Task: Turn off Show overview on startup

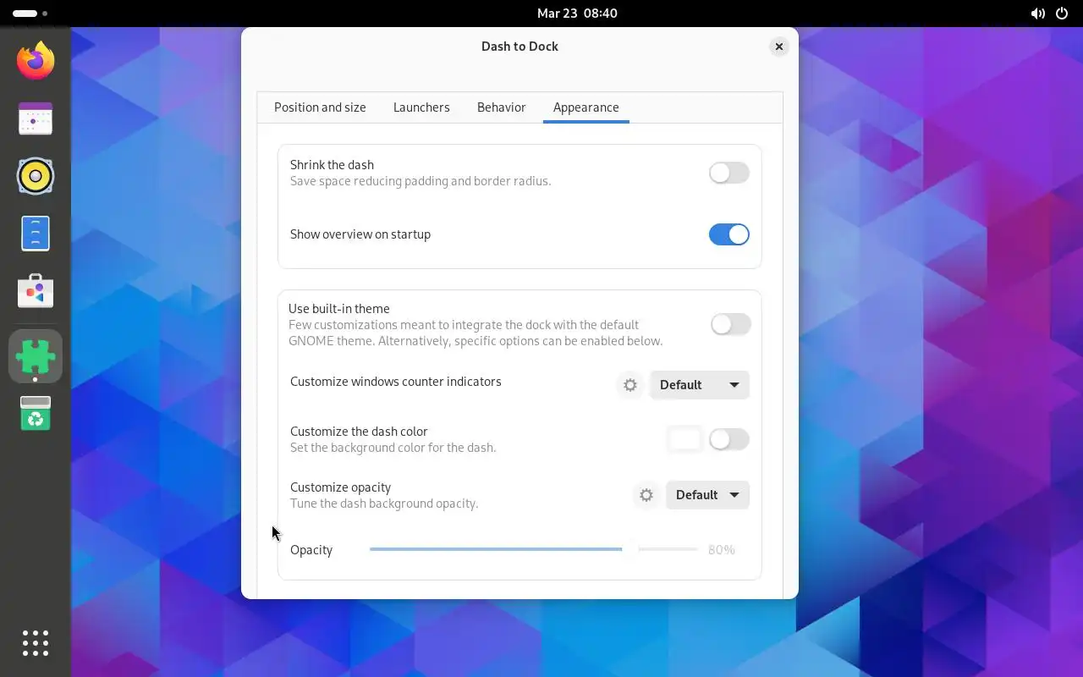Action: click(729, 234)
